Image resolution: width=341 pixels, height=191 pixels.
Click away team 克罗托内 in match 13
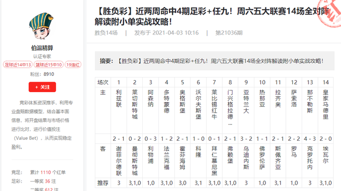pos(310,158)
